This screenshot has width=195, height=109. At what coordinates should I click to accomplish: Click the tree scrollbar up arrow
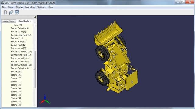coord(34,25)
